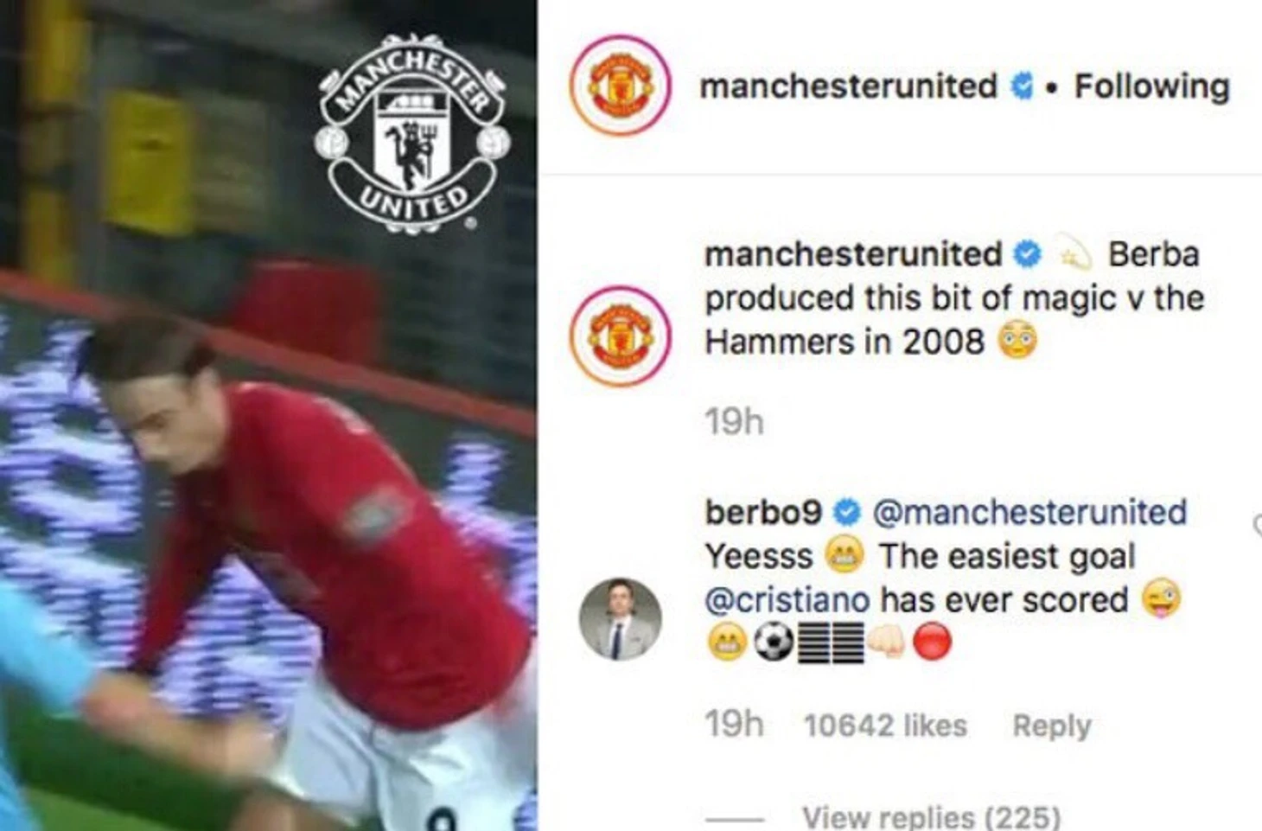Click manchesterunited username in post header

[848, 86]
